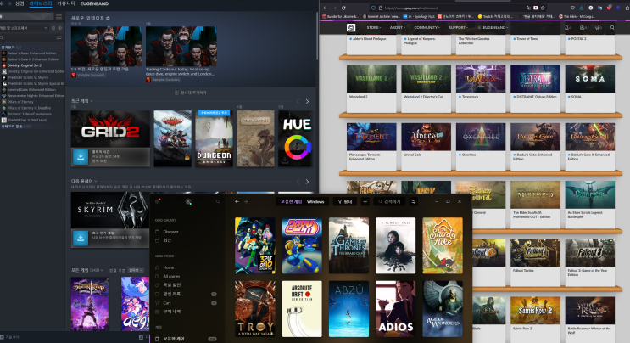Open the STORE menu on GOG website
630x343 pixels.
[374, 28]
